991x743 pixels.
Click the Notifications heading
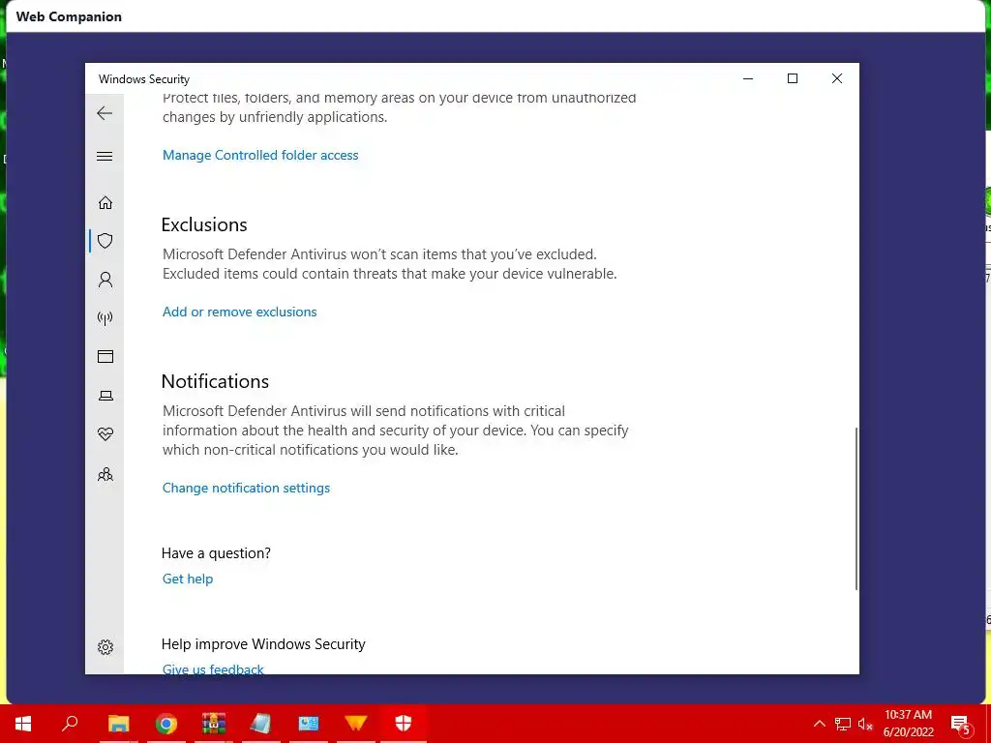[215, 381]
